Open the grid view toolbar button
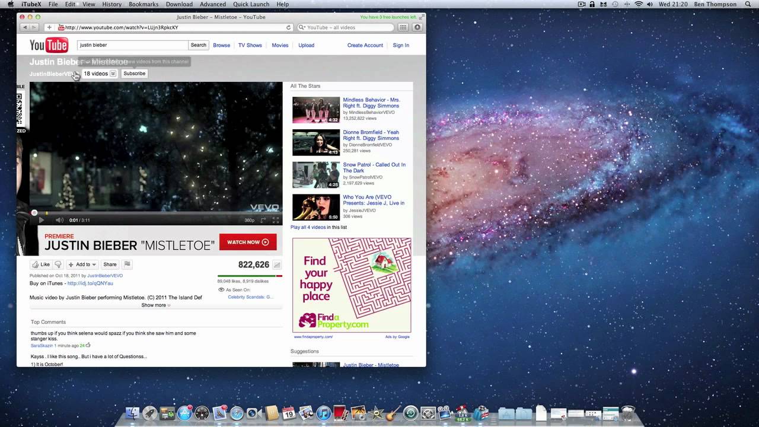Image resolution: width=759 pixels, height=427 pixels. (x=403, y=27)
